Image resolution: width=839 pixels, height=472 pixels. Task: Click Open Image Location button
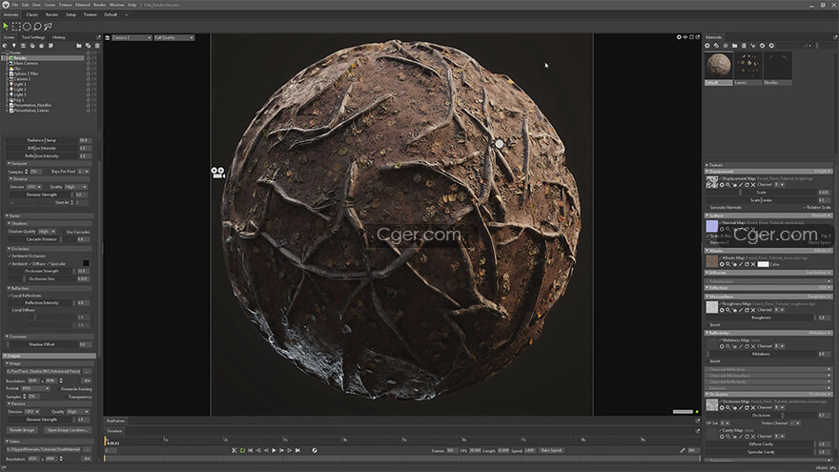(x=67, y=430)
